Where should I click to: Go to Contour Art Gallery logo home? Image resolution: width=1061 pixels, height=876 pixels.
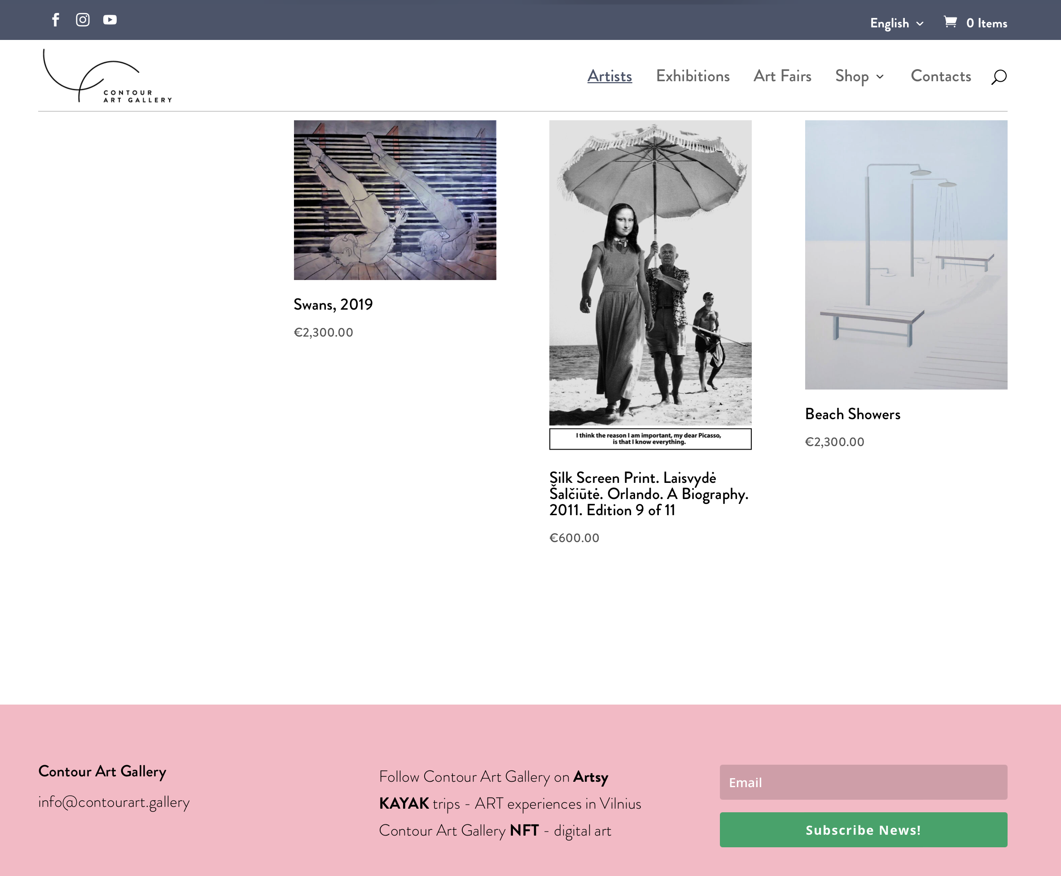coord(107,76)
